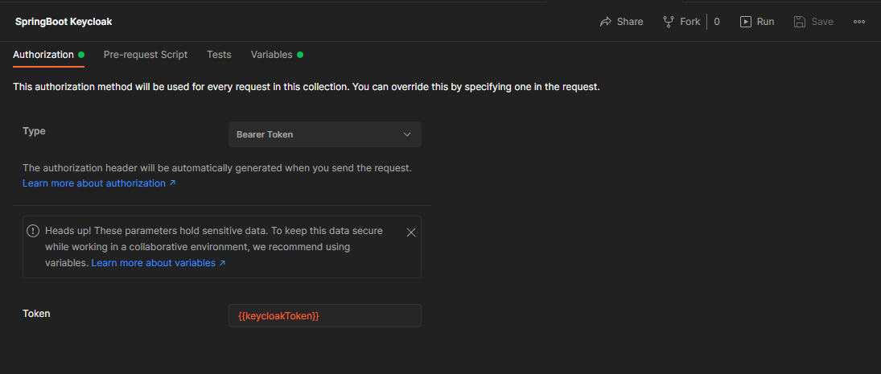Click the Run button label

pyautogui.click(x=765, y=22)
